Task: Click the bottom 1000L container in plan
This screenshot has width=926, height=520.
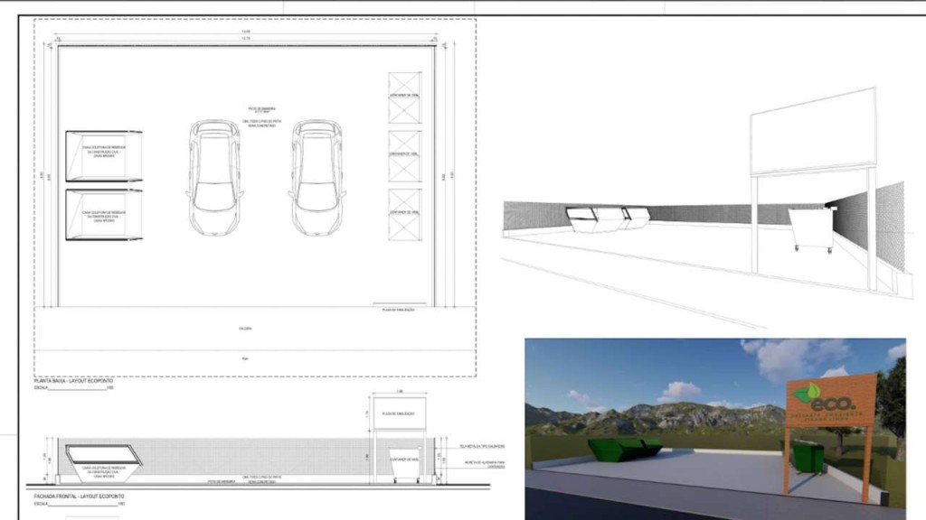Action: (x=404, y=213)
